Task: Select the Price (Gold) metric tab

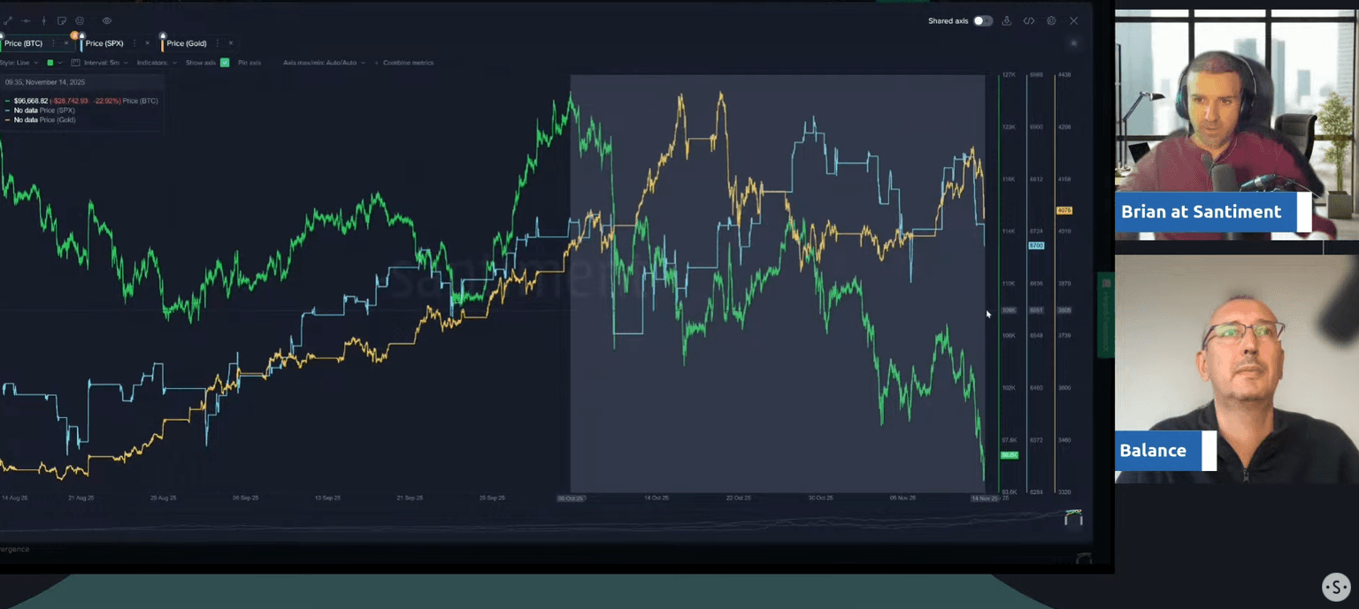Action: 186,43
